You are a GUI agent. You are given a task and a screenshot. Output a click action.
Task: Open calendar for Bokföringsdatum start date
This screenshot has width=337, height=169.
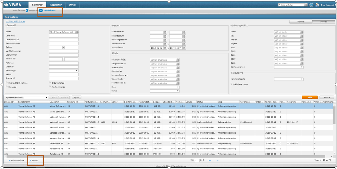[165, 40]
